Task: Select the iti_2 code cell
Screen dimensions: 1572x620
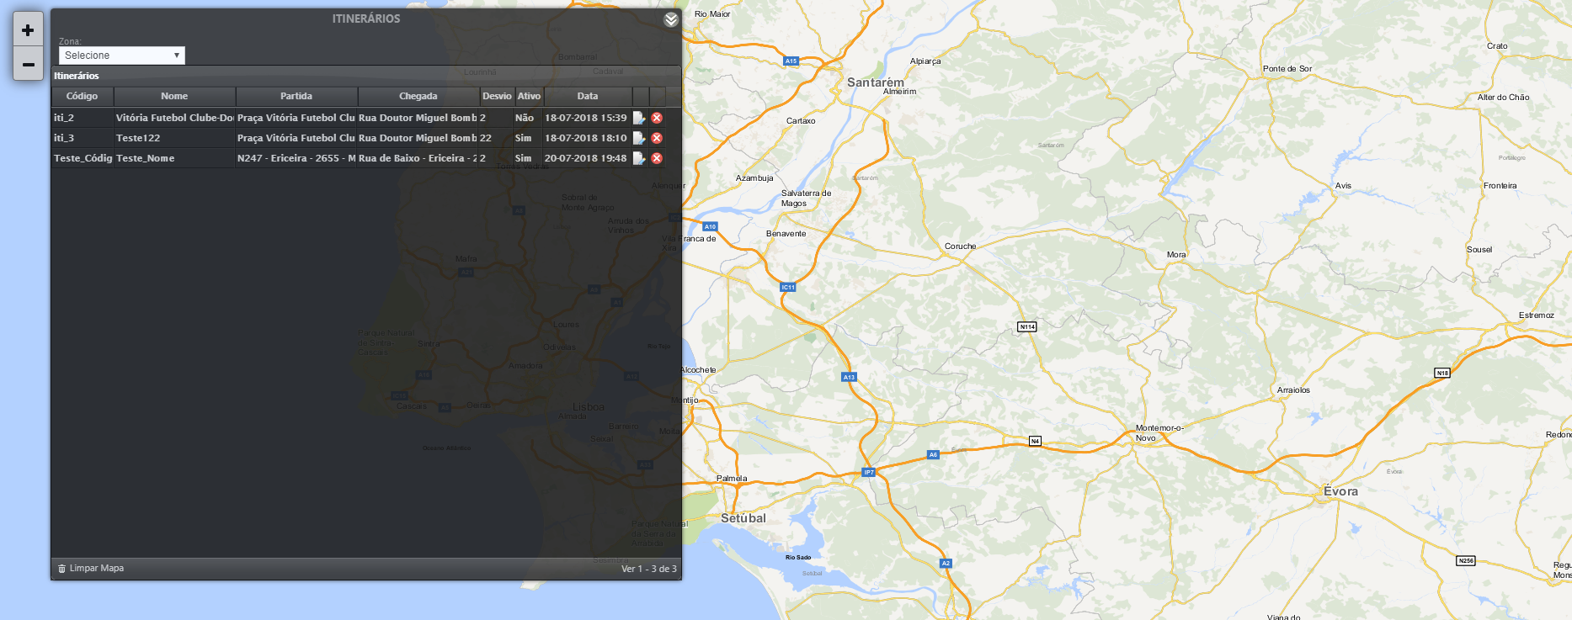Action: pyautogui.click(x=83, y=118)
